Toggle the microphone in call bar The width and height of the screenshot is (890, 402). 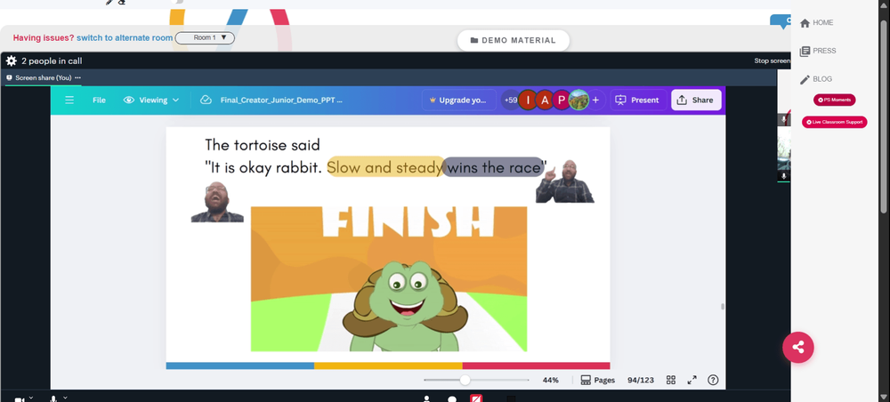point(53,399)
